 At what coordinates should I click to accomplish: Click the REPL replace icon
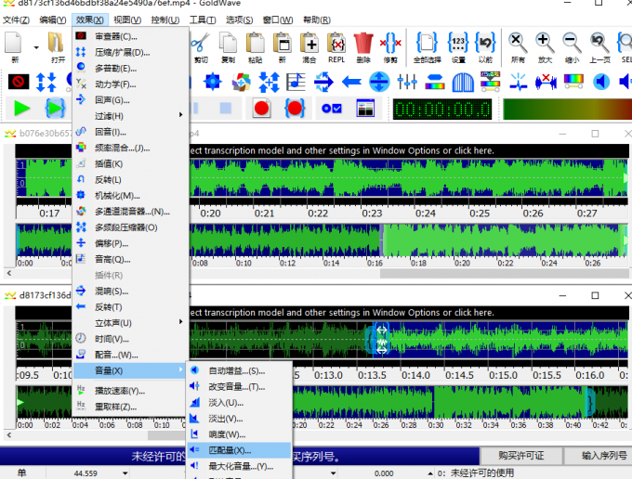pyautogui.click(x=336, y=43)
